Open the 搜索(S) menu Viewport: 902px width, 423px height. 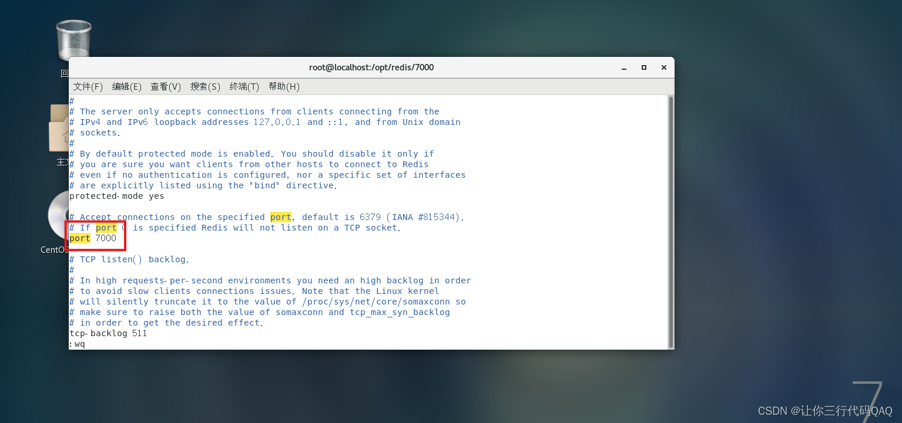205,86
